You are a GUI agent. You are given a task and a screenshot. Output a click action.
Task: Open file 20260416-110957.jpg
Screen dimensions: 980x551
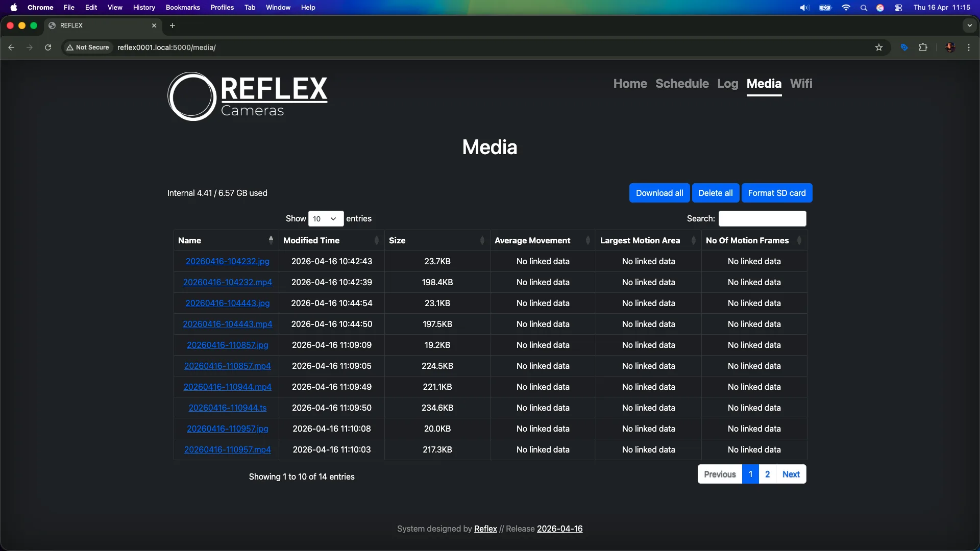click(x=228, y=429)
